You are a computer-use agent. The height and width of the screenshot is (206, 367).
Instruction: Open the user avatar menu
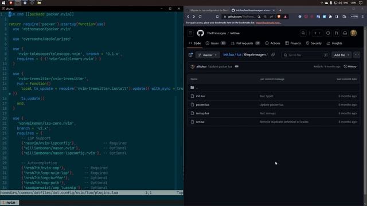click(x=353, y=33)
